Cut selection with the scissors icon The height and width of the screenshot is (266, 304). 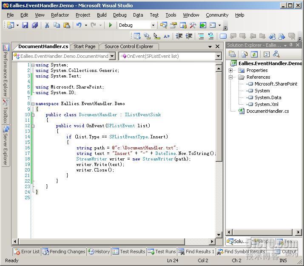coord(47,25)
